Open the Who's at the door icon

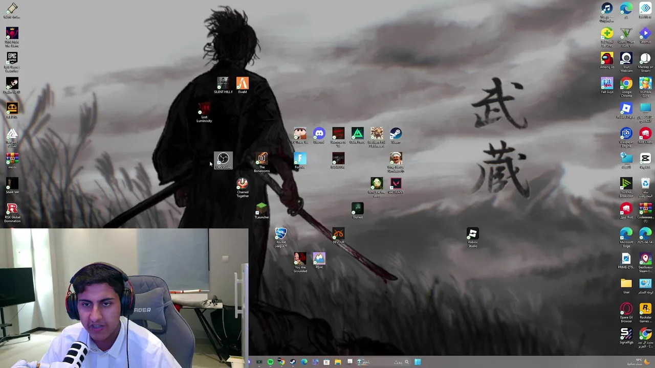(377, 188)
